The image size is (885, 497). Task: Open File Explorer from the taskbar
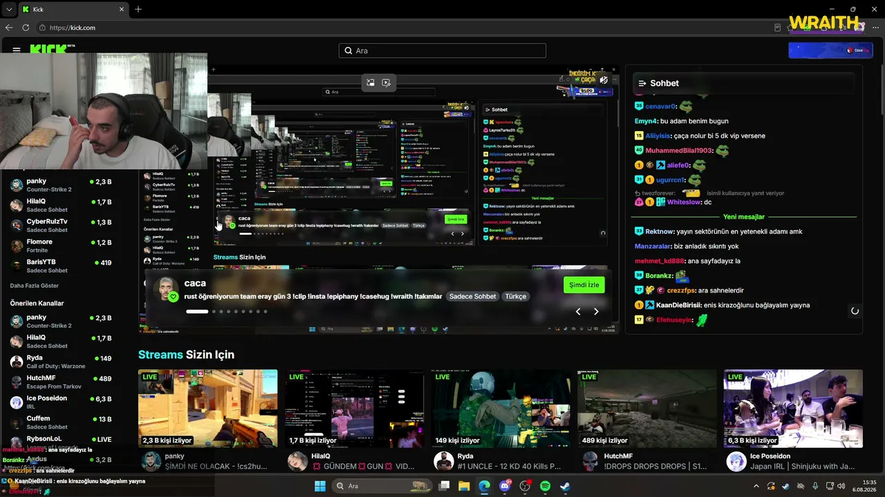(x=464, y=486)
